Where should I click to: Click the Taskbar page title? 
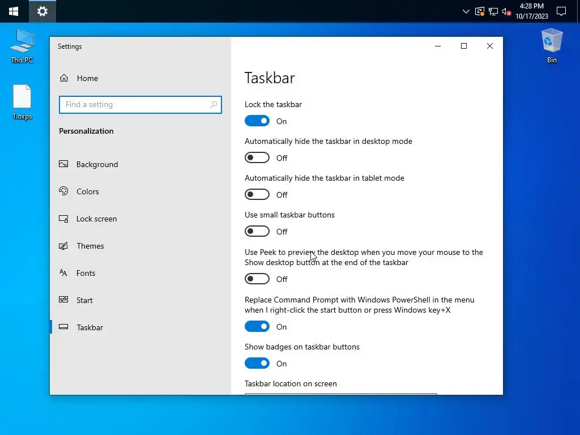coord(270,78)
